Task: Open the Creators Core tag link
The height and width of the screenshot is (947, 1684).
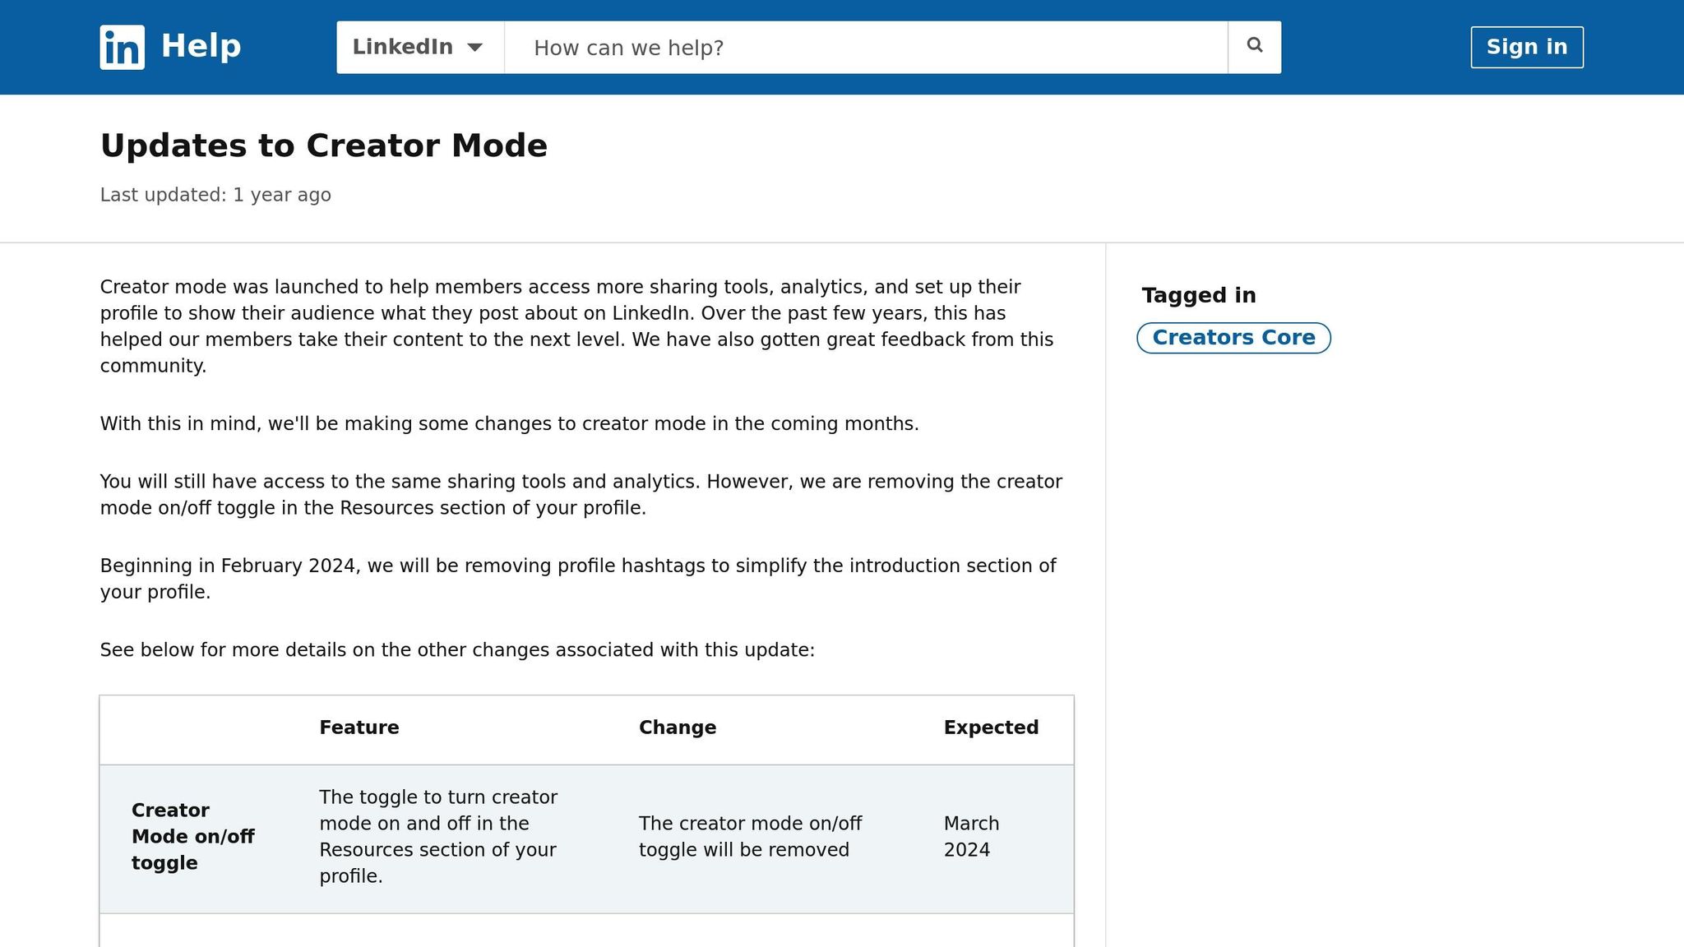Action: pyautogui.click(x=1233, y=337)
